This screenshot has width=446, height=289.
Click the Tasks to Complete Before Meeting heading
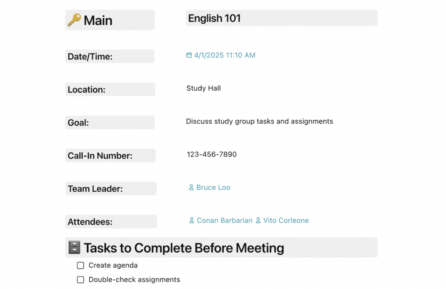[183, 248]
